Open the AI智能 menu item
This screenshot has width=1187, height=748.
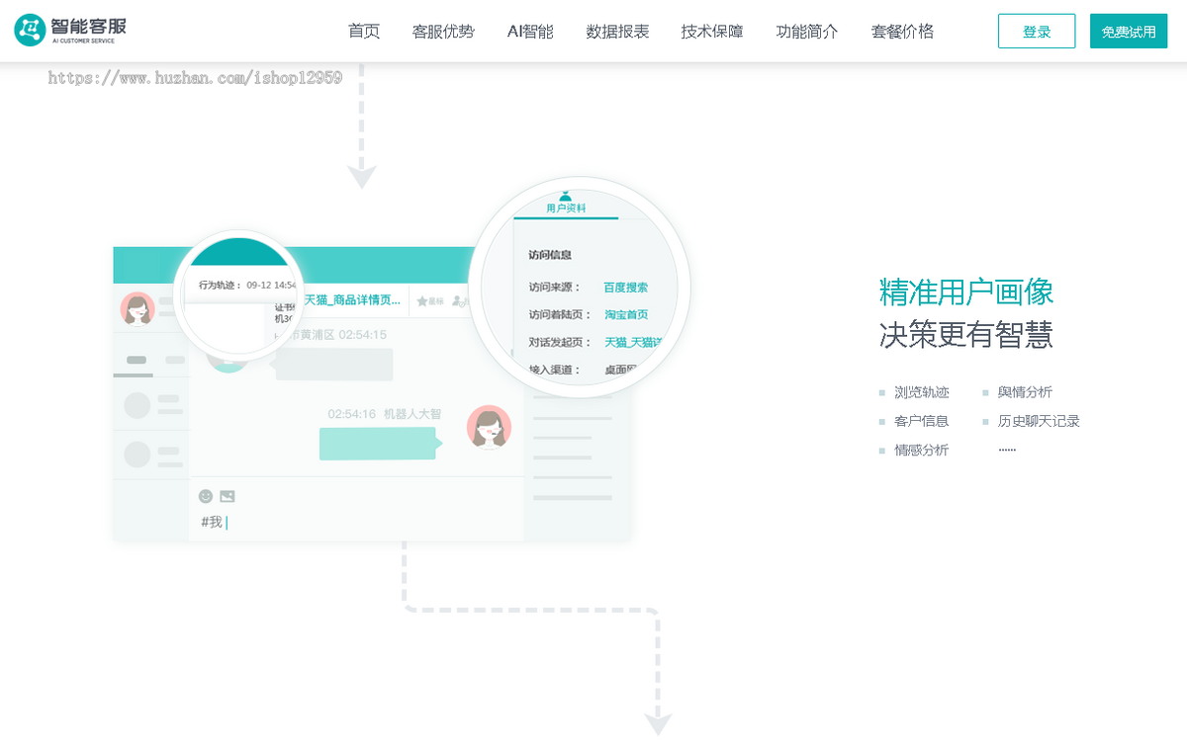pos(530,32)
